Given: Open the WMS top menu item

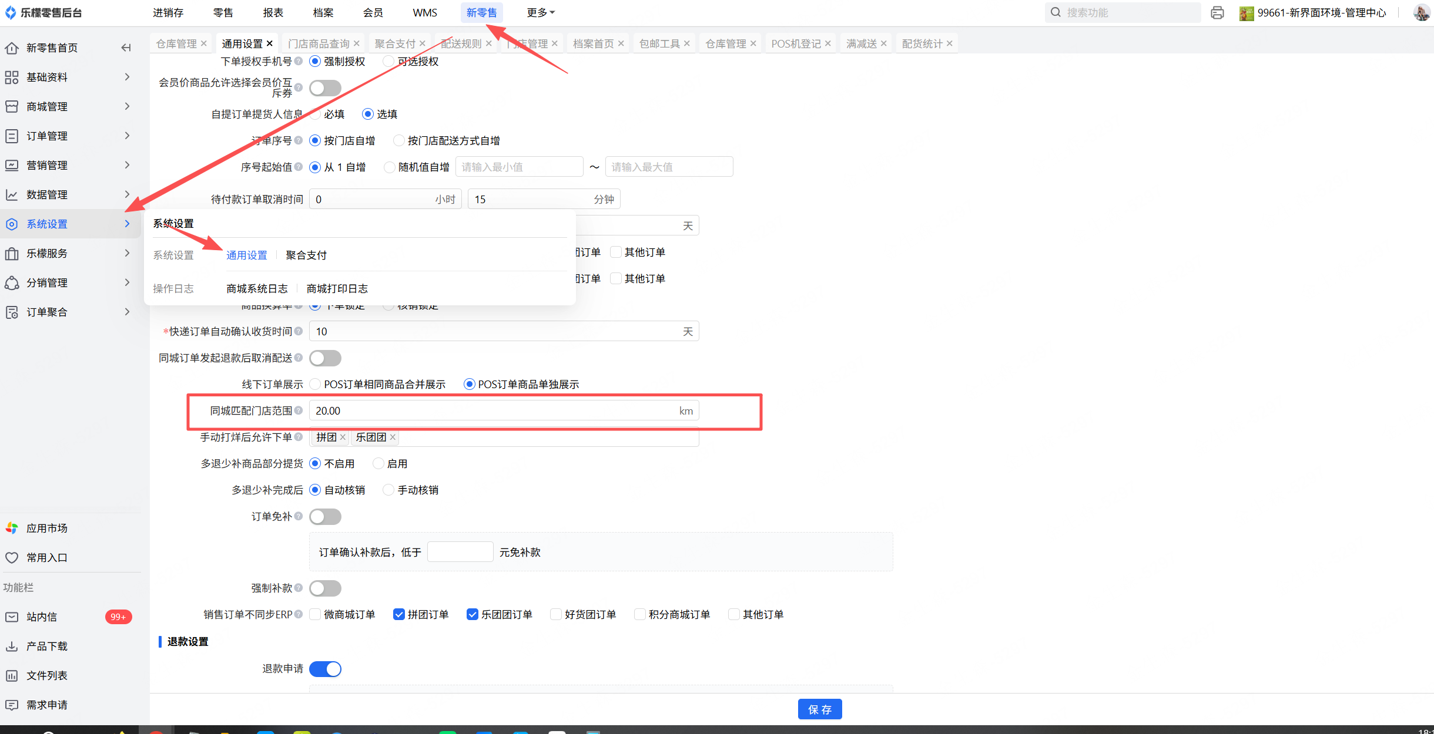Looking at the screenshot, I should [x=424, y=12].
